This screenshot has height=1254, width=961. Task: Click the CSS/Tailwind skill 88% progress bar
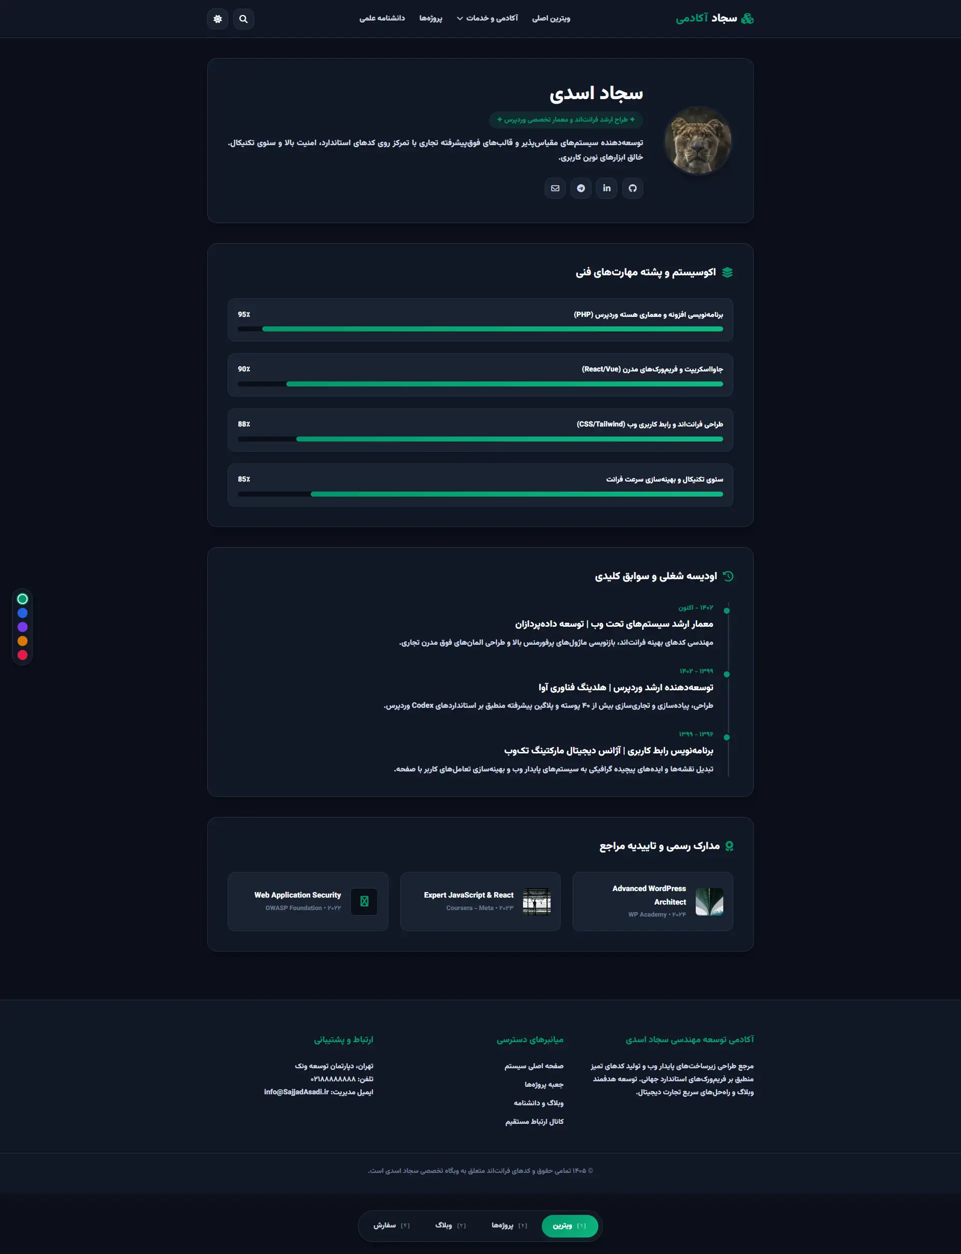[480, 439]
